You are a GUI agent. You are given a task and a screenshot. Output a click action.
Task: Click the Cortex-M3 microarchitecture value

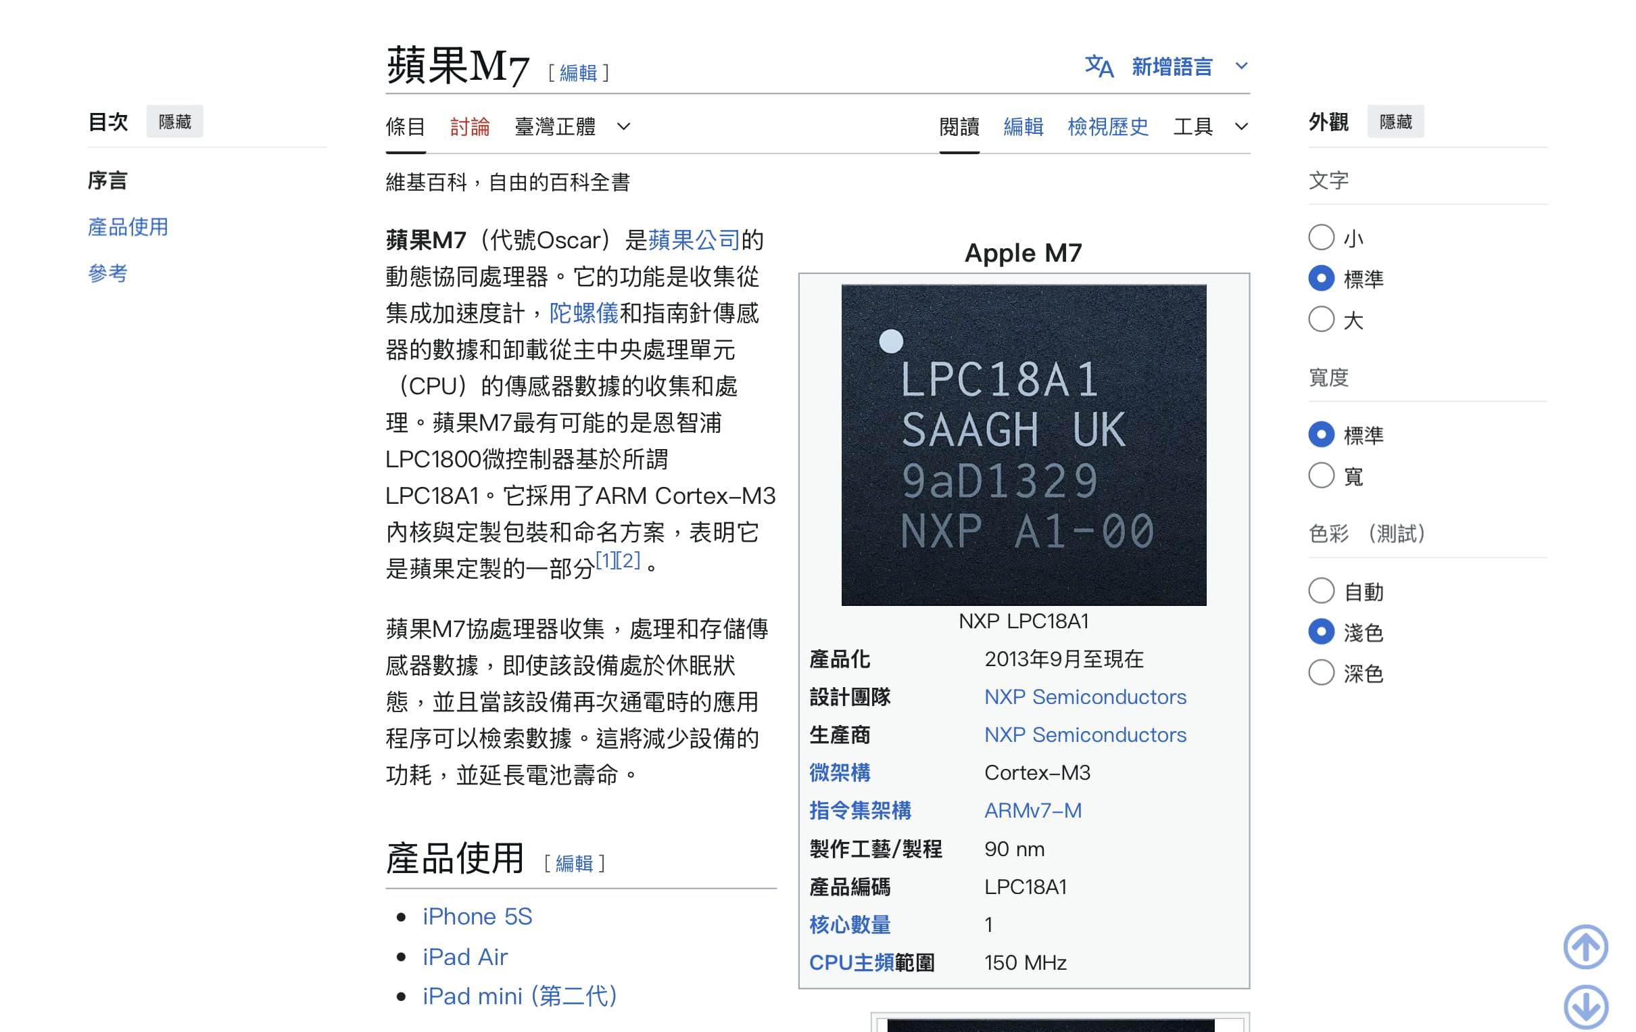1037,773
